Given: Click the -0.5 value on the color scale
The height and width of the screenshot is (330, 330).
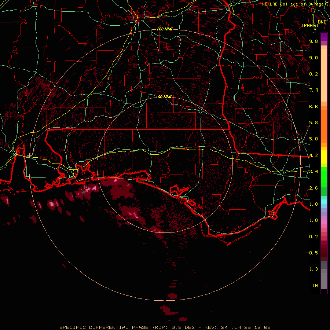Looking at the screenshot, I should pyautogui.click(x=312, y=253).
